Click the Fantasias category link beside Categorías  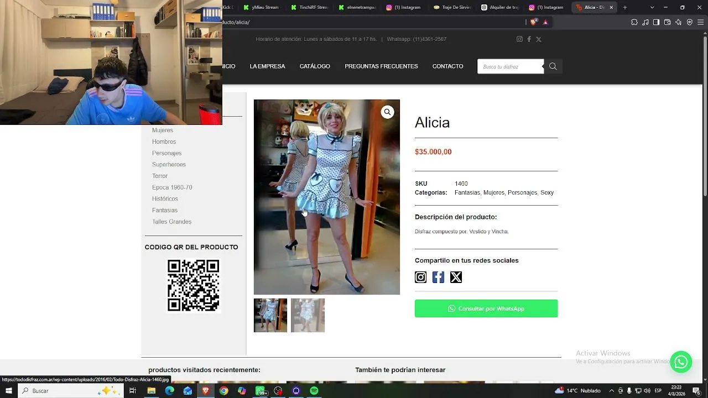click(x=467, y=193)
